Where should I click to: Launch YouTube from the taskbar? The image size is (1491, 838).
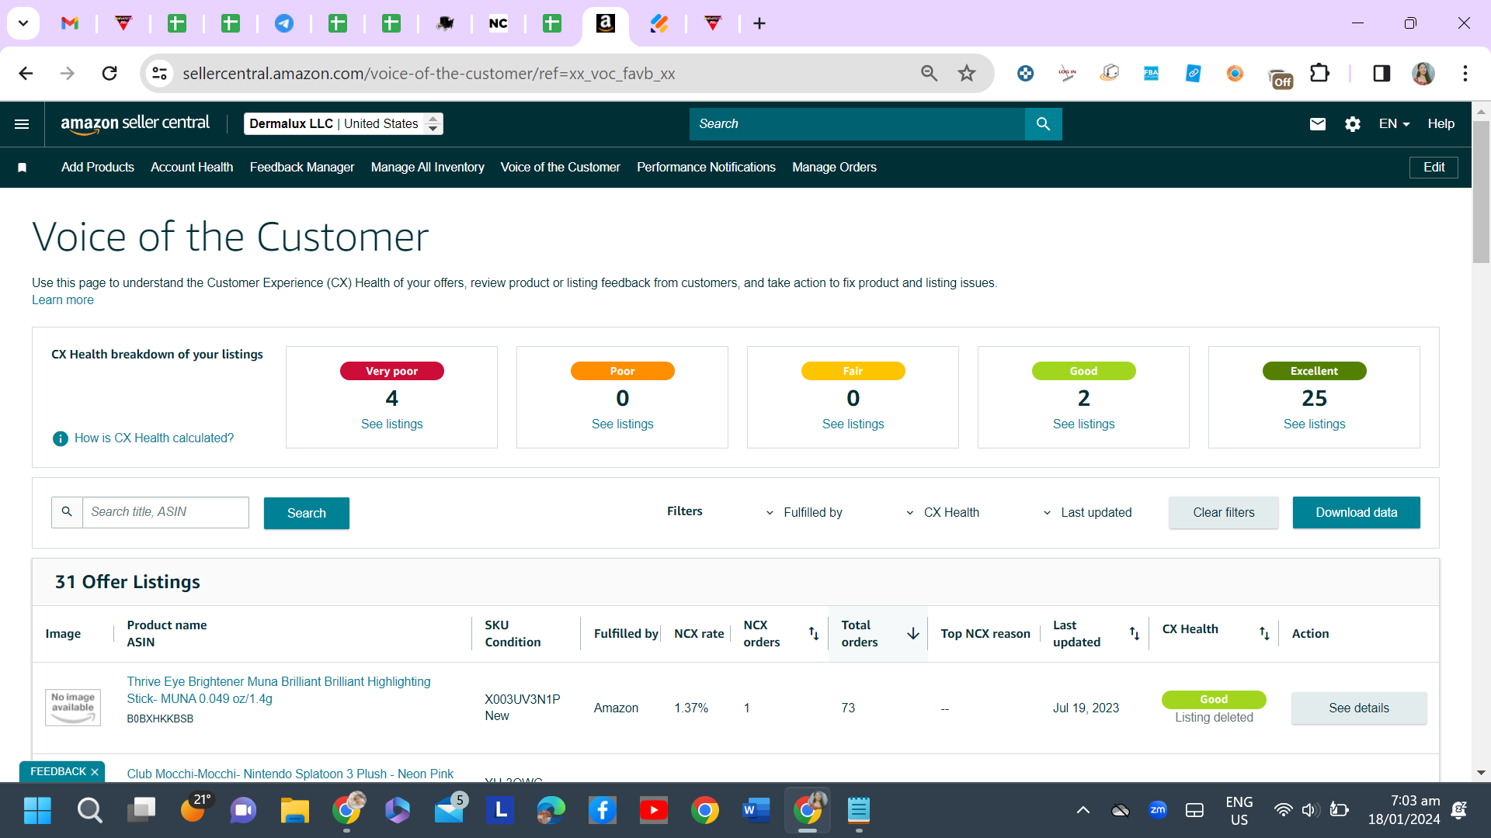pyautogui.click(x=654, y=811)
